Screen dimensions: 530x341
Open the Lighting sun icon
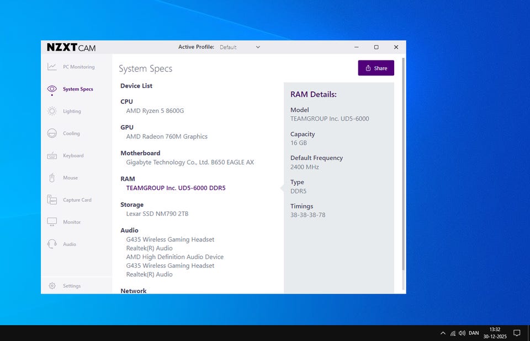(x=52, y=111)
